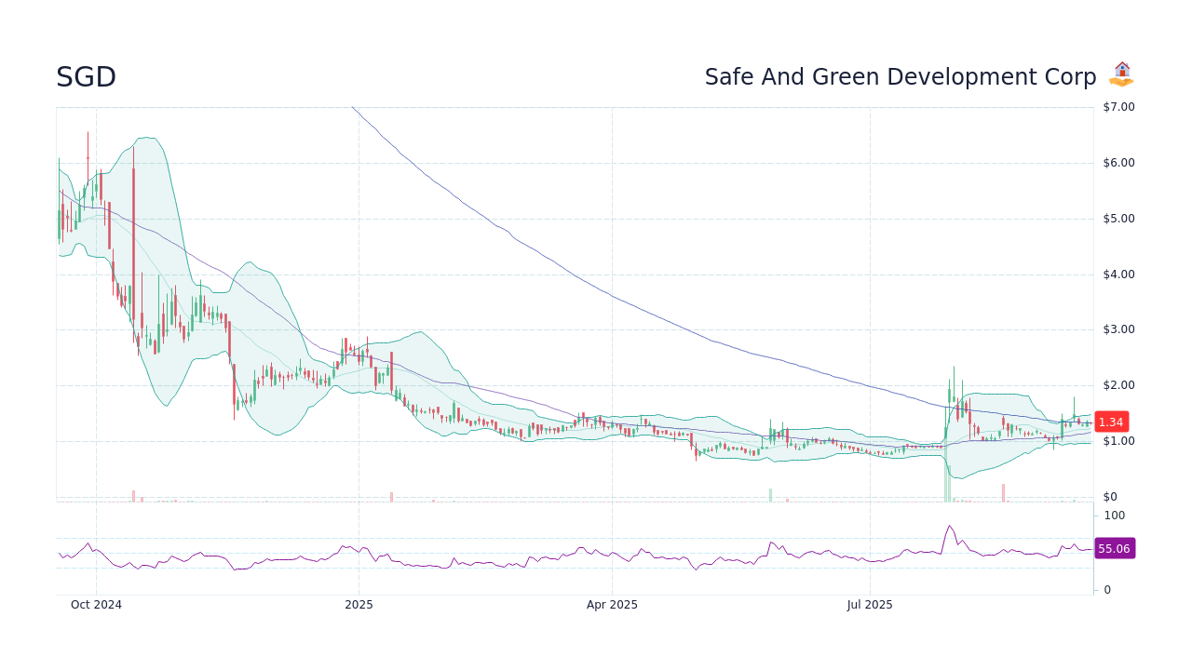
Task: Select the SGD ticker label
Action: (86, 76)
